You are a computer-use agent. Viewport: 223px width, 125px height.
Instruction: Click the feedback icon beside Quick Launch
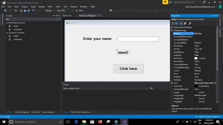tap(170, 2)
